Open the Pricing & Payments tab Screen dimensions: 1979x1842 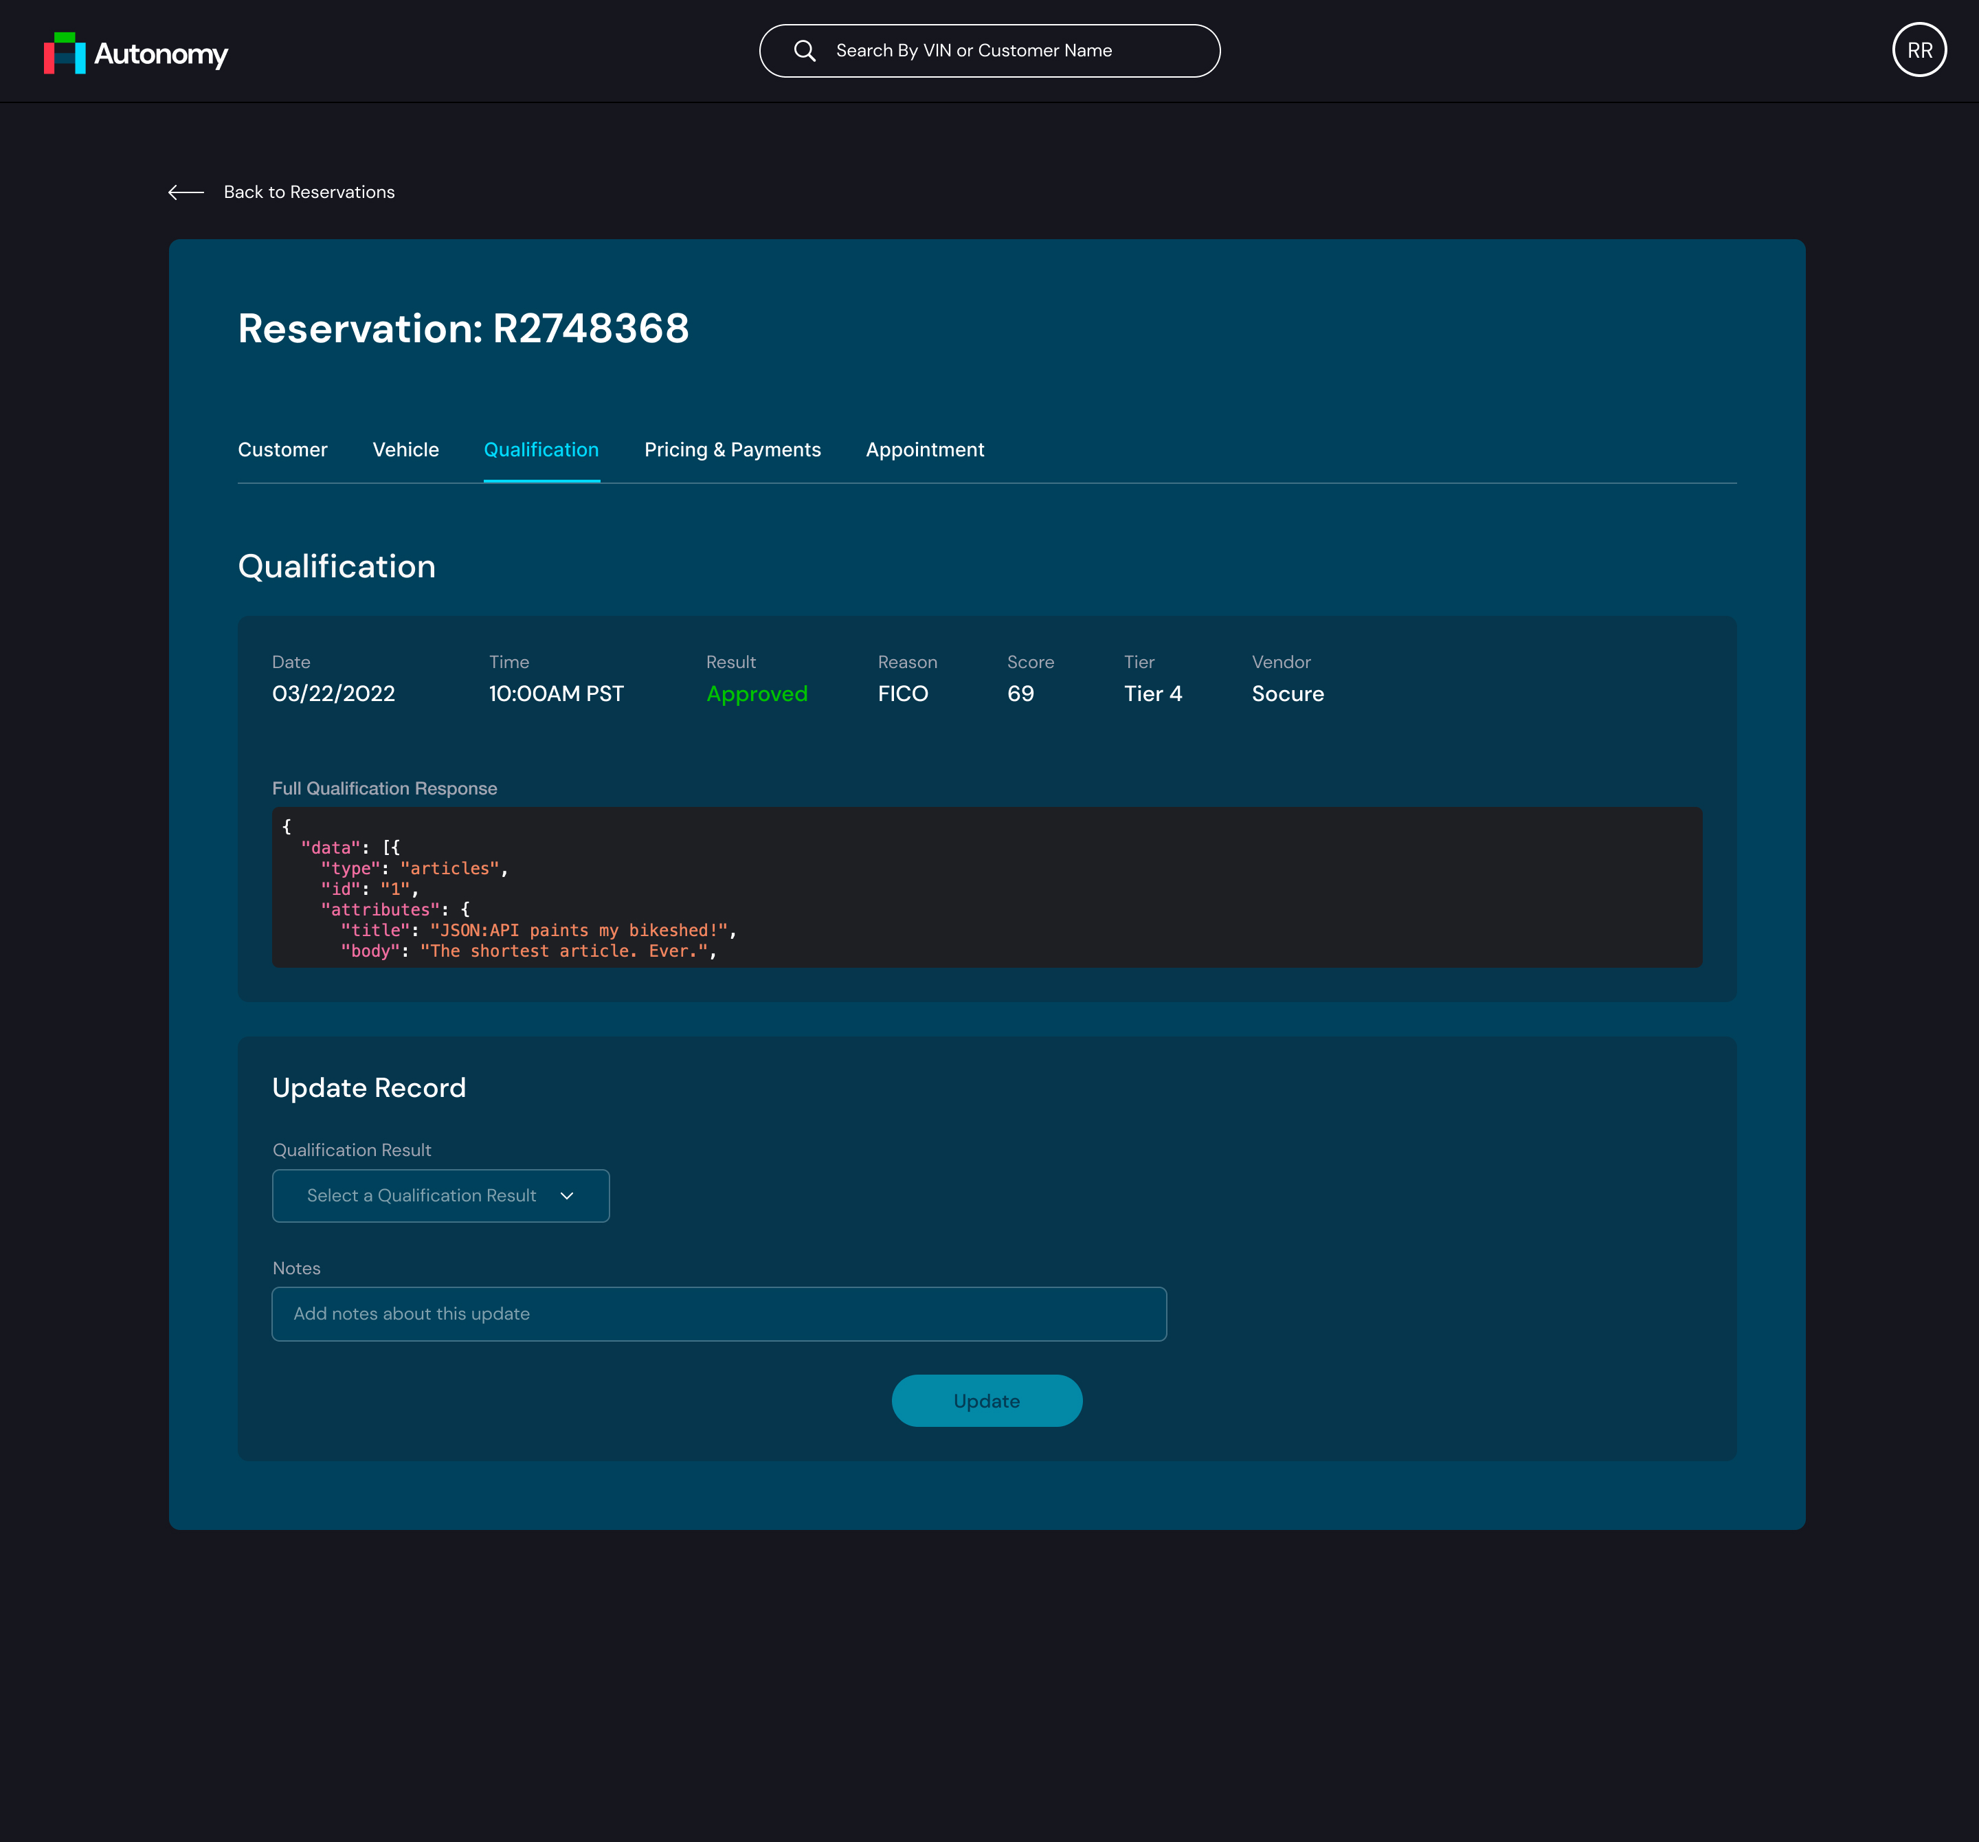coord(732,450)
